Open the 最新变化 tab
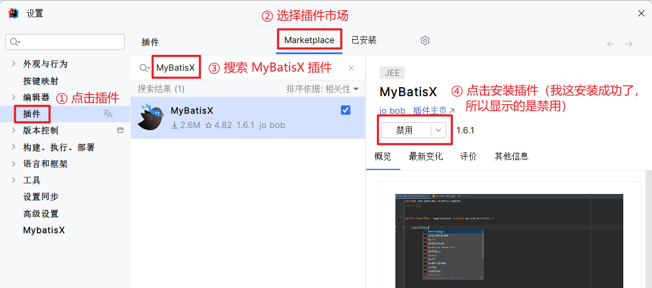Viewport: 652px width, 288px height. tap(426, 156)
